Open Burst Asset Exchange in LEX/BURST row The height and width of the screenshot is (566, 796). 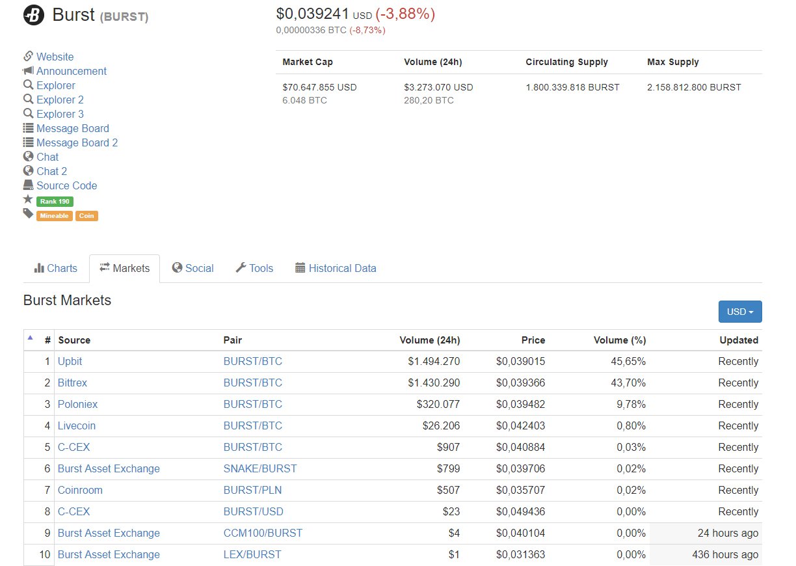click(109, 554)
